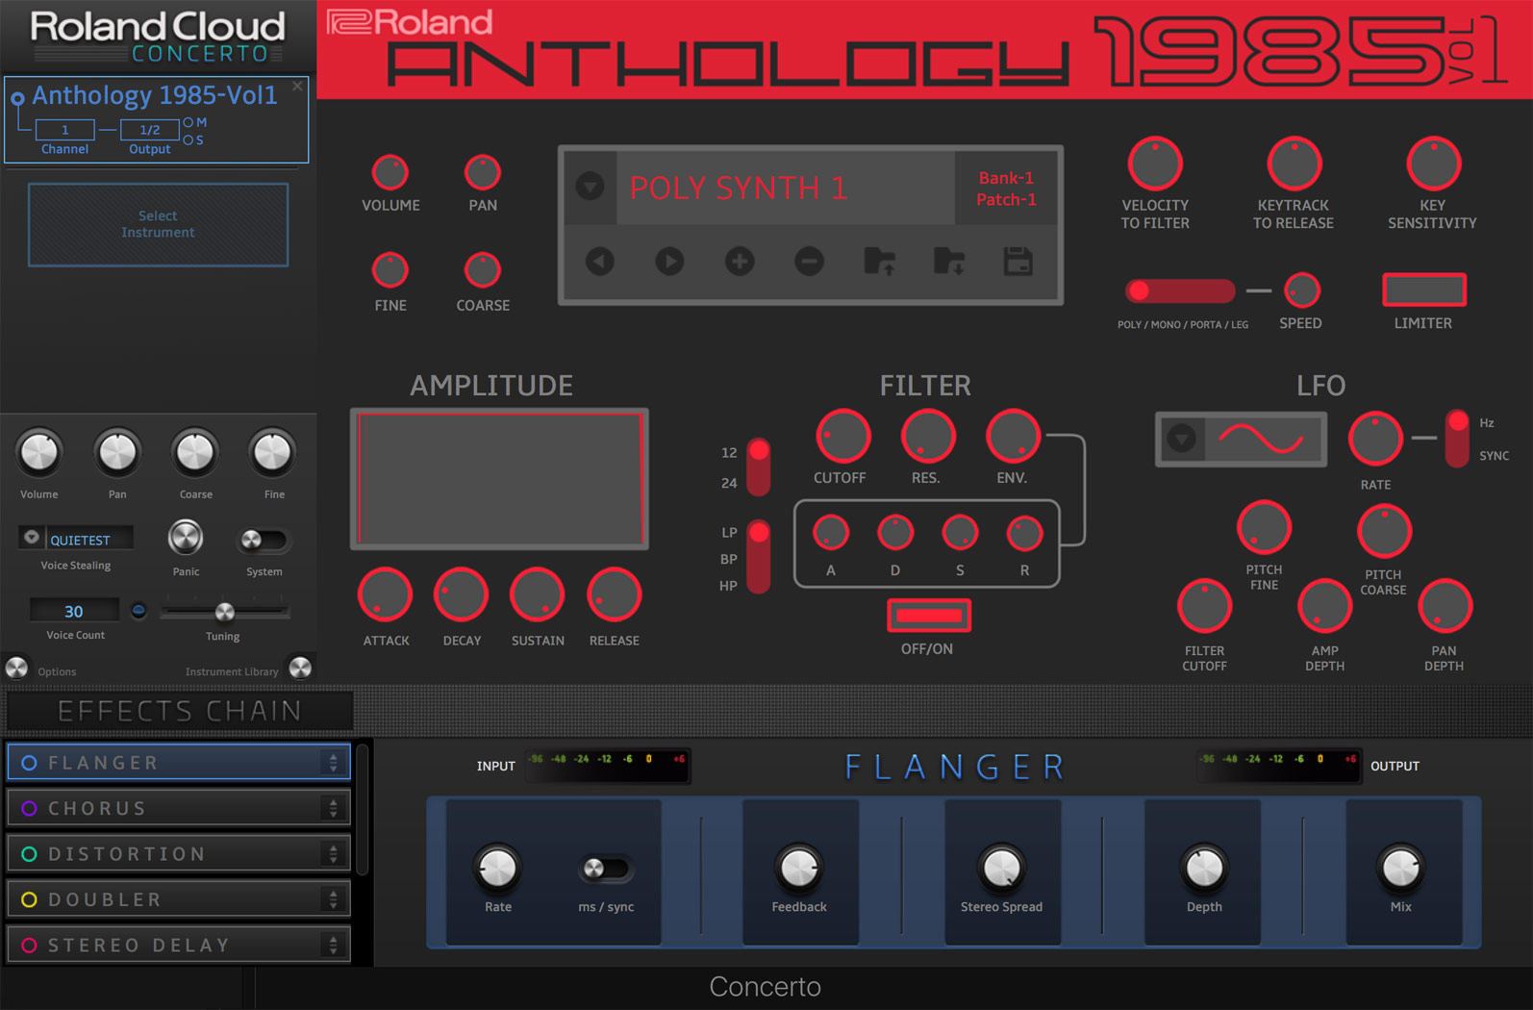Click the Tuning slider handle
Image resolution: width=1533 pixels, height=1010 pixels.
[224, 612]
